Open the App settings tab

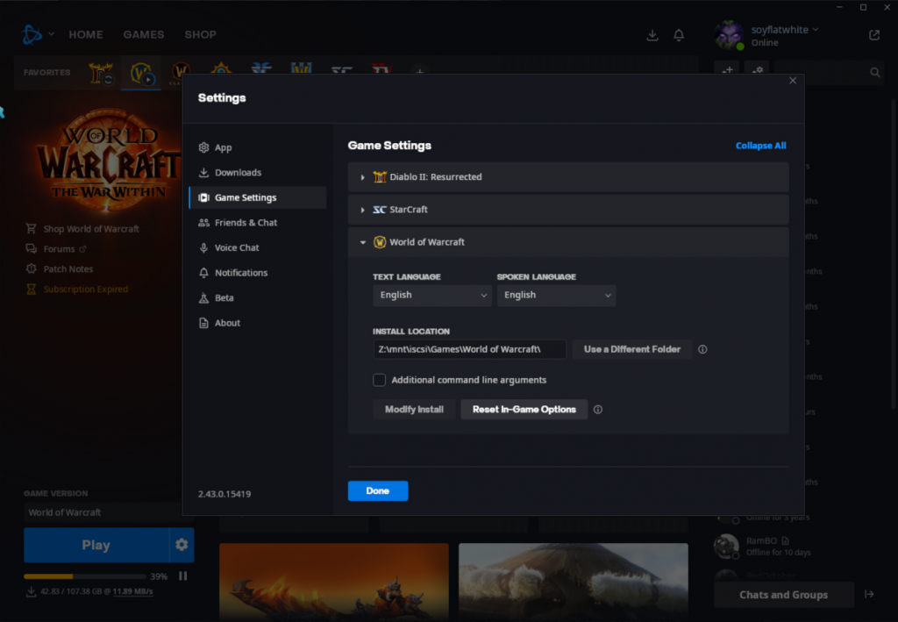point(257,147)
